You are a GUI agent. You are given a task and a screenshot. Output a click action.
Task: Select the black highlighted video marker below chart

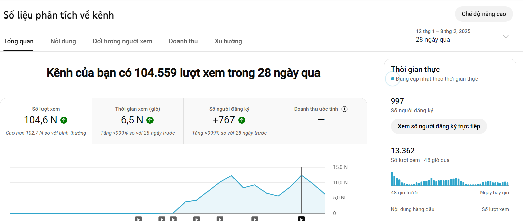(x=301, y=219)
